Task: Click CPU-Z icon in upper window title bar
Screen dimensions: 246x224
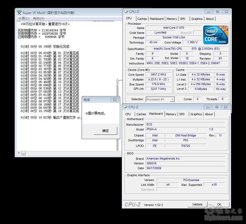Action: (x=126, y=12)
